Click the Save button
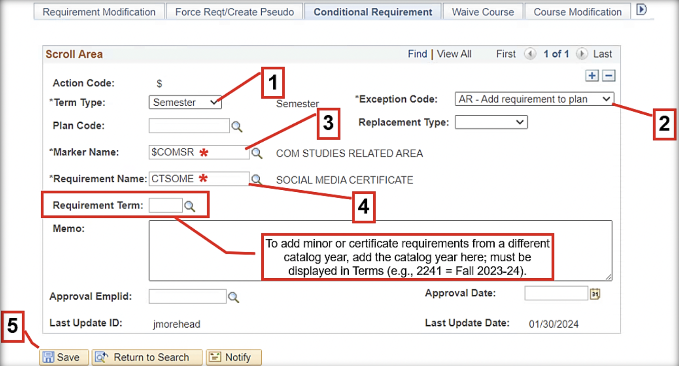The image size is (679, 366). coord(63,357)
